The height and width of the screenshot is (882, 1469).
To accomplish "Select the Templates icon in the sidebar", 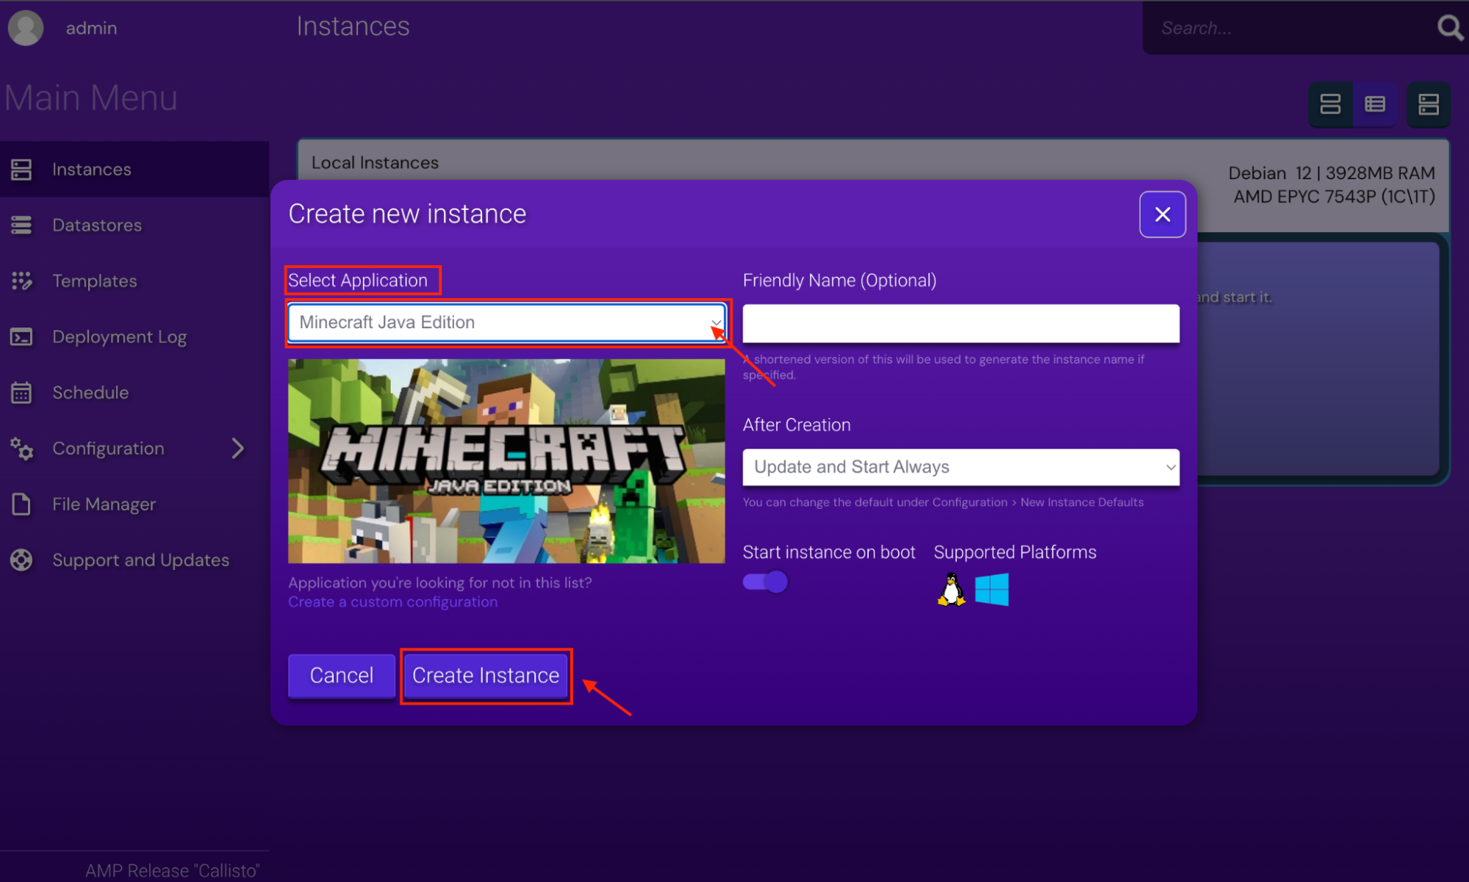I will click(22, 281).
